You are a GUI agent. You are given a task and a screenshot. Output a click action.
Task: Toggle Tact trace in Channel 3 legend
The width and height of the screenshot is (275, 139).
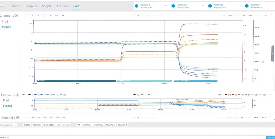[137, 118]
